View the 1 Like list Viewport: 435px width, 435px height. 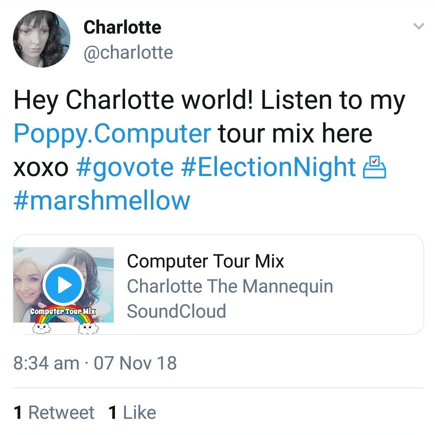(132, 412)
